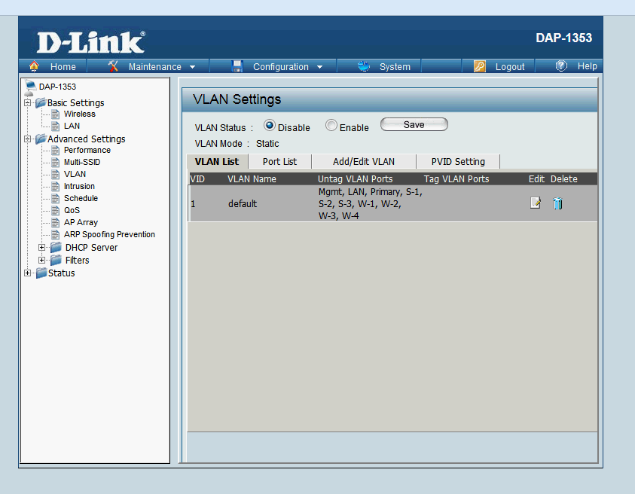Click the Configuration floppy disk icon
The image size is (635, 494).
point(238,66)
